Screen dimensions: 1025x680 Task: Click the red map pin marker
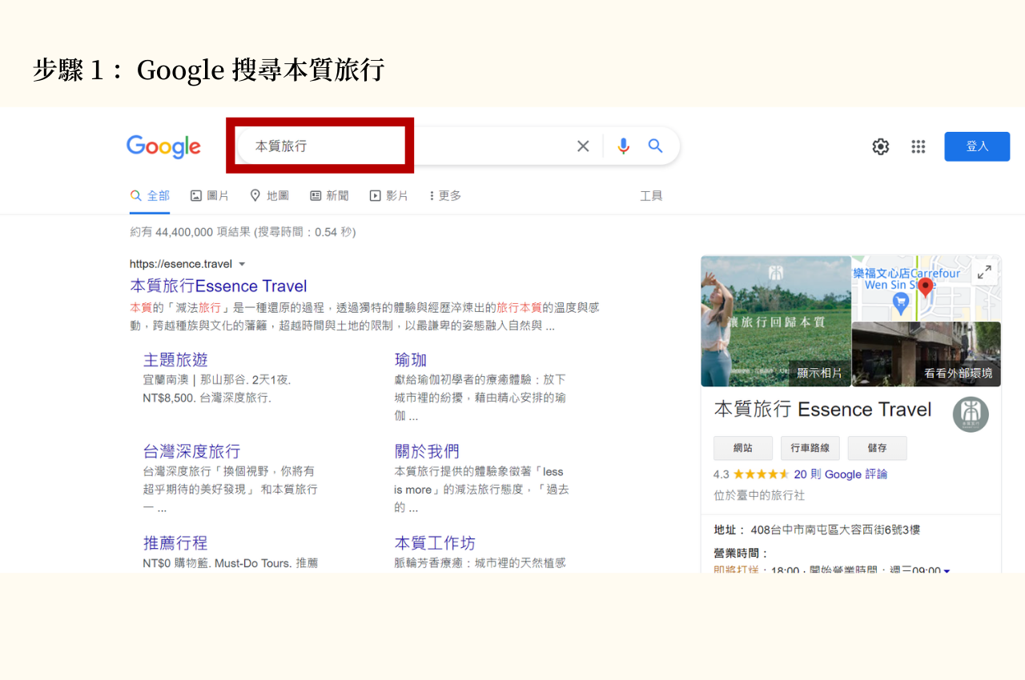[926, 287]
